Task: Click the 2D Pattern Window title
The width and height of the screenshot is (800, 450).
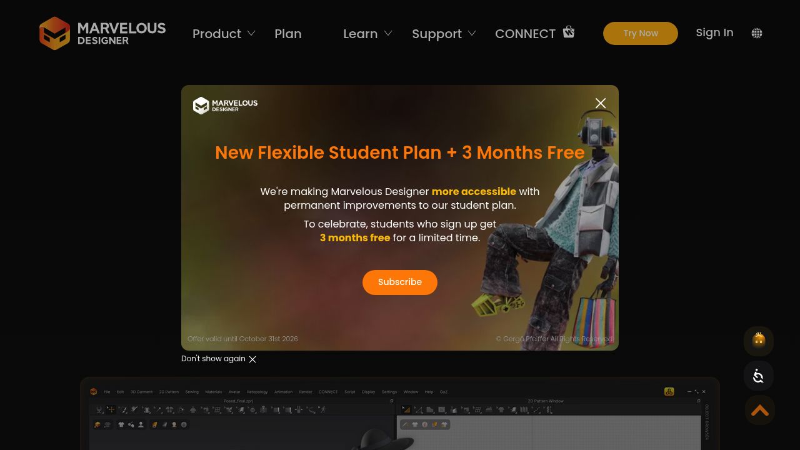Action: pyautogui.click(x=546, y=401)
